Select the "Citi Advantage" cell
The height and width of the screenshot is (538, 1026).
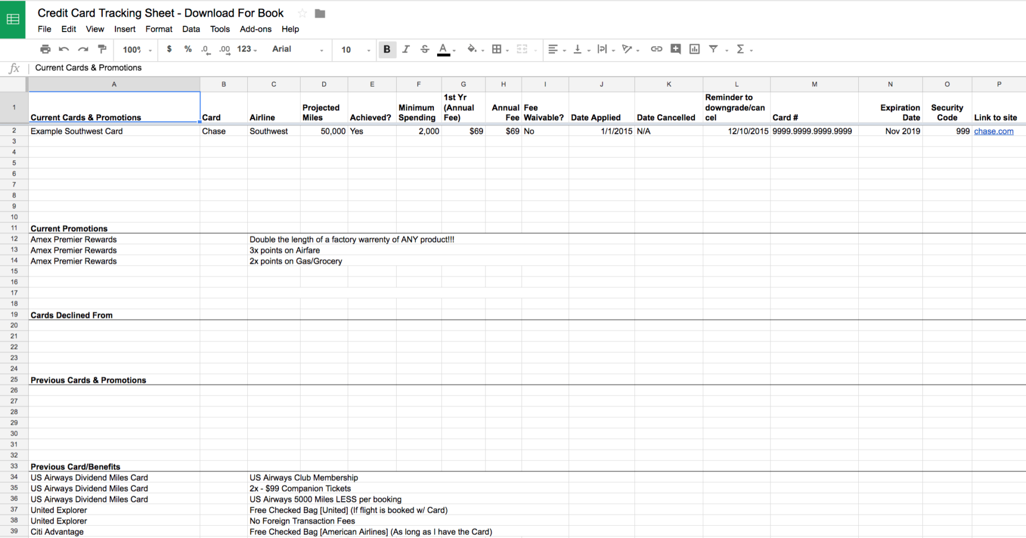pyautogui.click(x=114, y=532)
